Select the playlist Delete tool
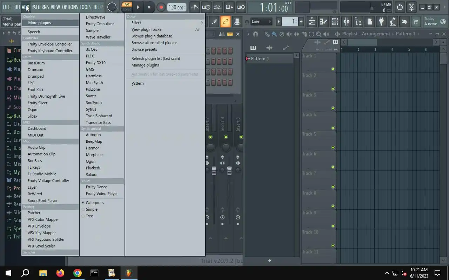This screenshot has width=449, height=280. (x=282, y=34)
